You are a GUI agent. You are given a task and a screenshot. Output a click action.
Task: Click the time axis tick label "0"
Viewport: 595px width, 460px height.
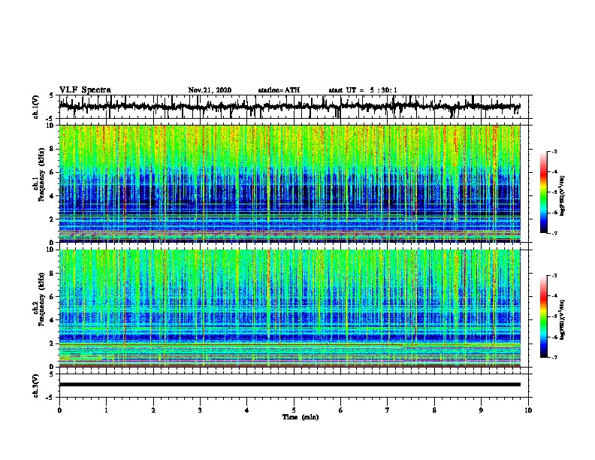tap(59, 410)
